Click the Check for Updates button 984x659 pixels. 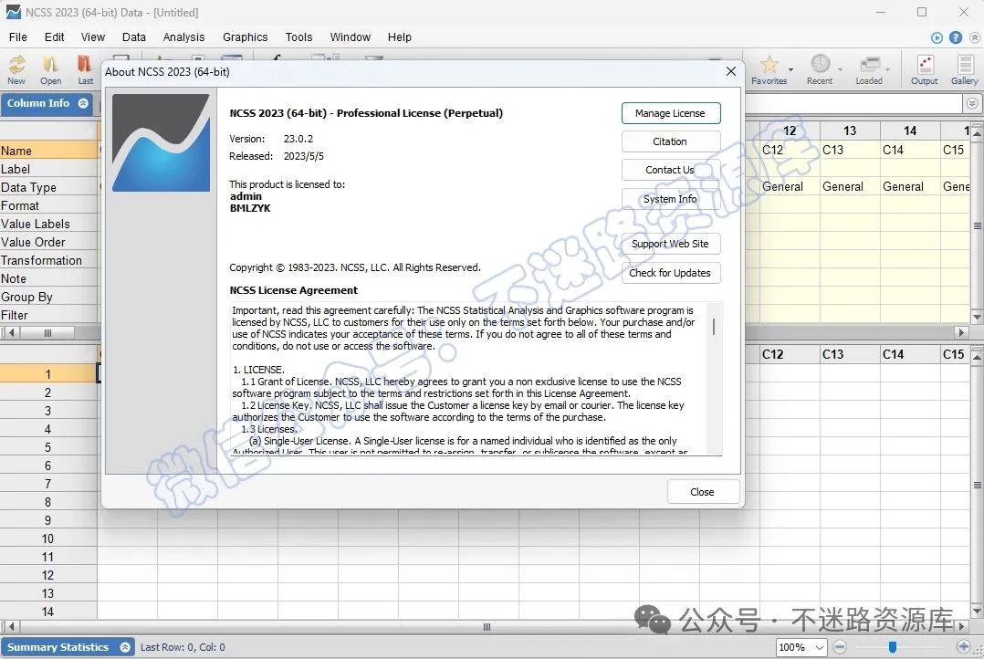coord(670,273)
